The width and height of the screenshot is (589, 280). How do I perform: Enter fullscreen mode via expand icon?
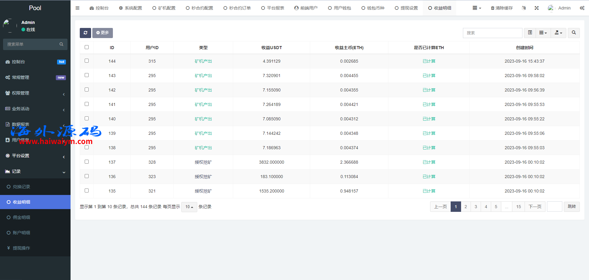(537, 8)
